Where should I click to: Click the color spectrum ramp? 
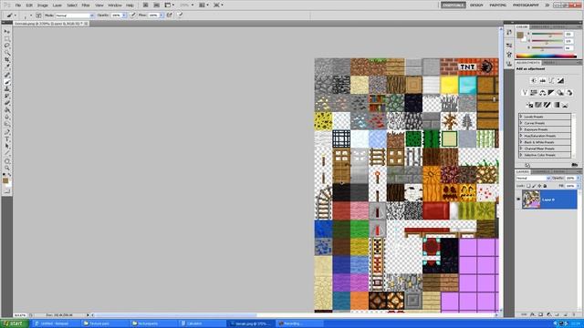(x=547, y=56)
